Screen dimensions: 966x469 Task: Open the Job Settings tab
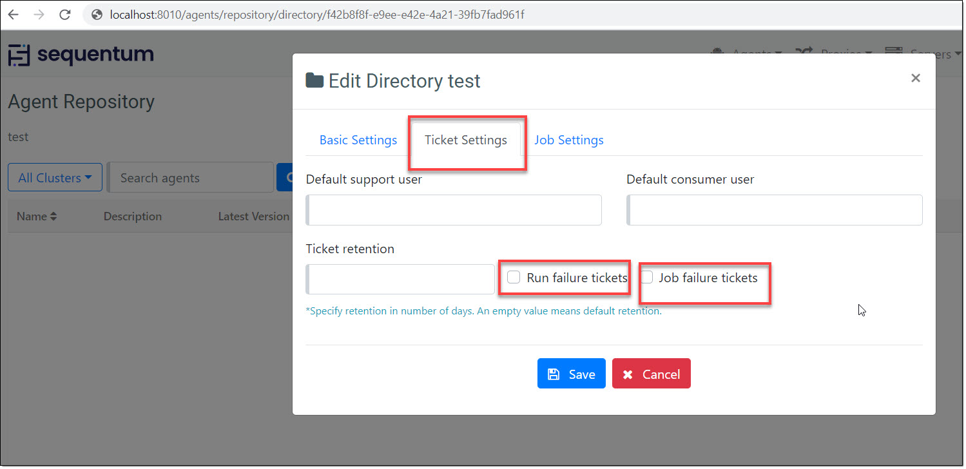pyautogui.click(x=569, y=140)
